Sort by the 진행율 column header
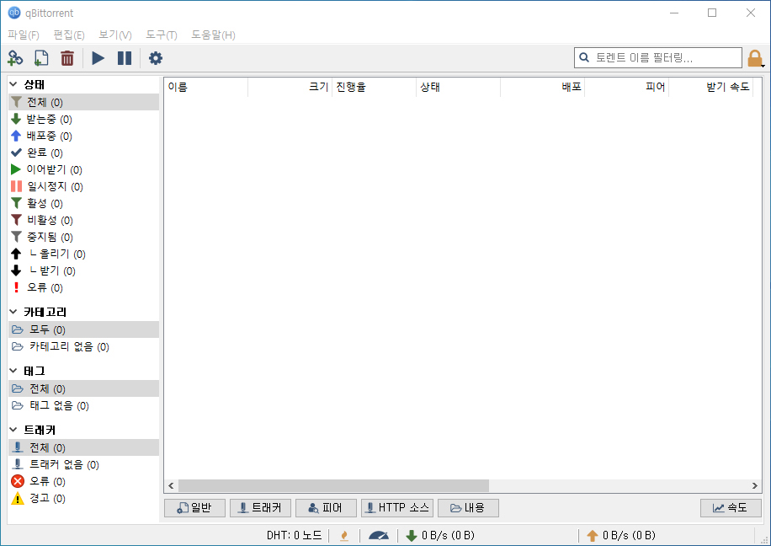 click(x=375, y=87)
